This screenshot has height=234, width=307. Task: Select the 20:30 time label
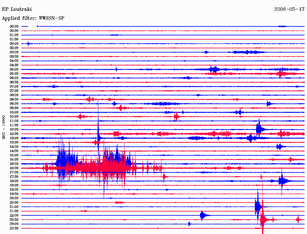[14, 202]
